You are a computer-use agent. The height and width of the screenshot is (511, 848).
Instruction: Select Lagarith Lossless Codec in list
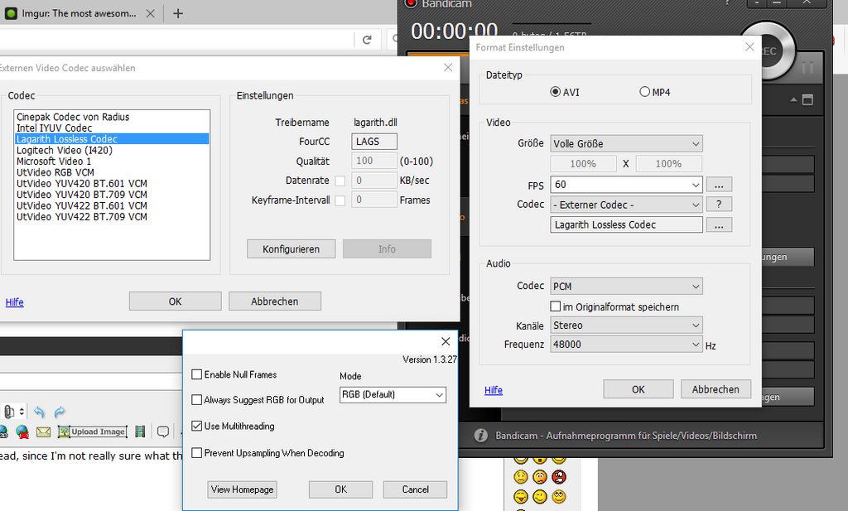[112, 139]
